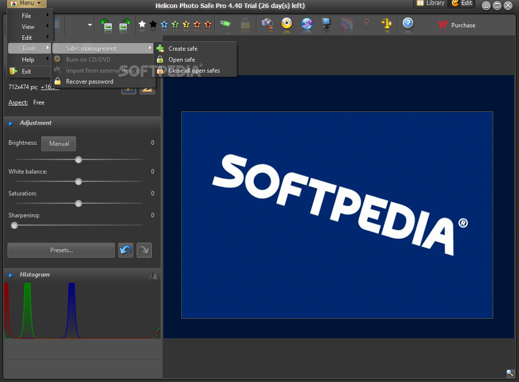Undo the last adjustment with blue arrow
Image resolution: width=519 pixels, height=382 pixels.
point(126,250)
